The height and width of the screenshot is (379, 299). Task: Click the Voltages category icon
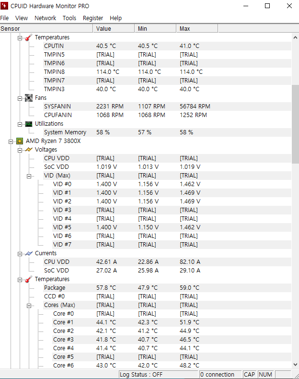(29, 150)
